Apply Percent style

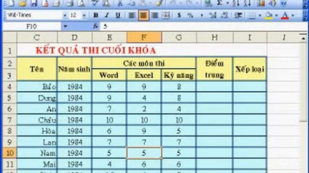click(x=190, y=15)
